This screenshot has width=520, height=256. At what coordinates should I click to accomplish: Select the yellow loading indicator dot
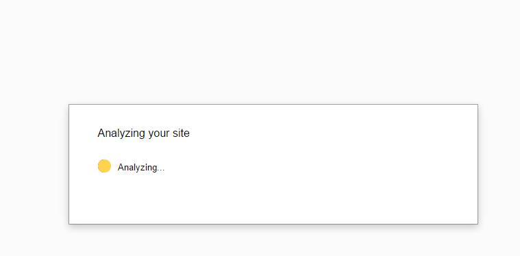[104, 166]
